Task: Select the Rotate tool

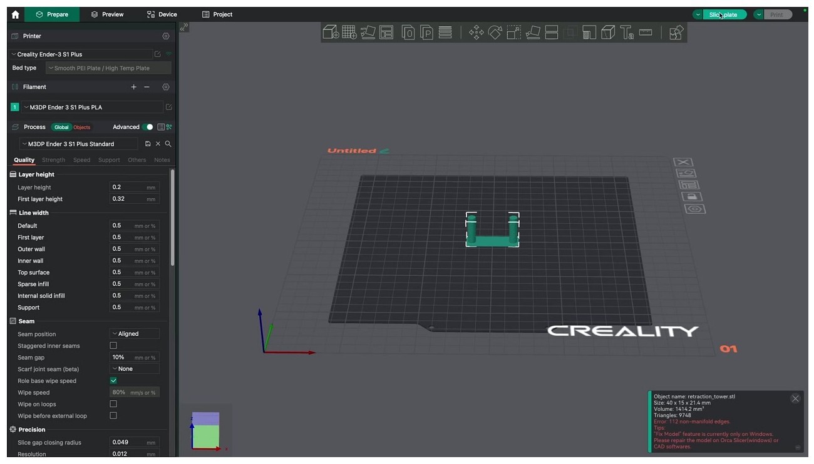Action: coord(495,32)
